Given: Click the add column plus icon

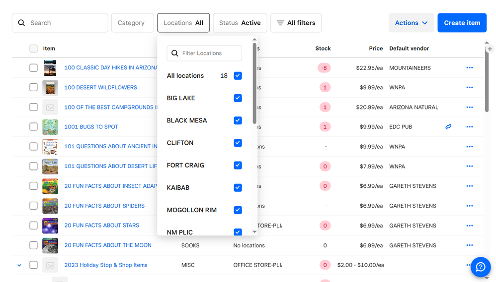Looking at the screenshot, I should pyautogui.click(x=490, y=49).
